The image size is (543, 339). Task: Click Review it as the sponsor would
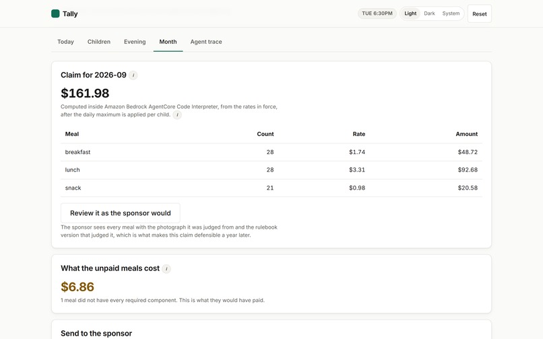click(x=120, y=213)
